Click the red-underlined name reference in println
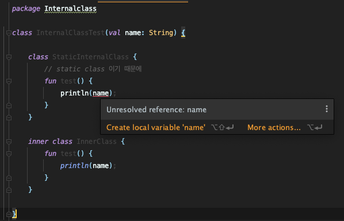Screen dimensions: 344x221 coord(101,93)
